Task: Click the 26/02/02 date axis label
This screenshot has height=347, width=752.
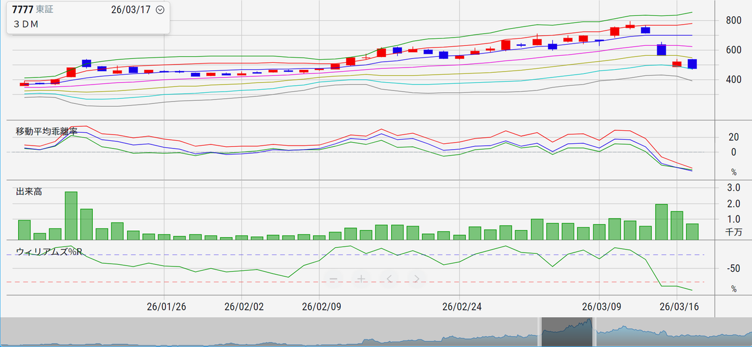Action: [244, 306]
